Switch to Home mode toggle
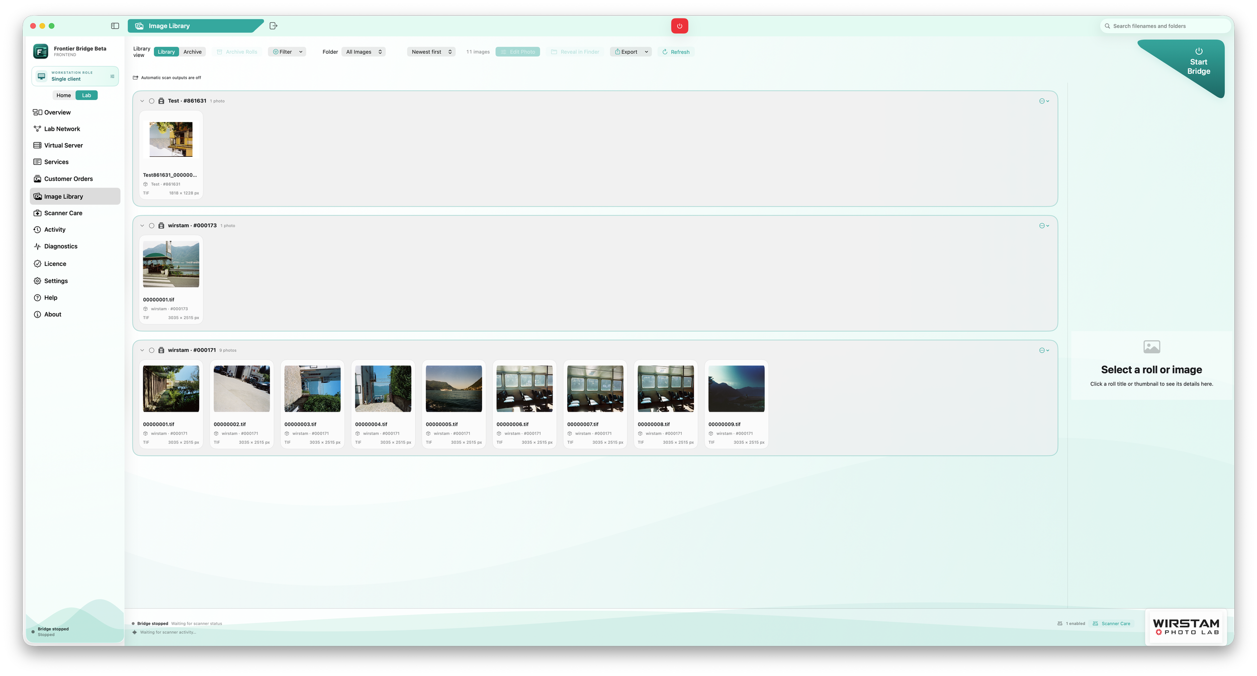 (64, 95)
